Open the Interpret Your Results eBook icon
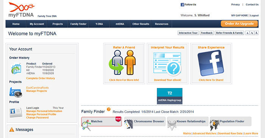This screenshot has height=138, width=265. 167,64
